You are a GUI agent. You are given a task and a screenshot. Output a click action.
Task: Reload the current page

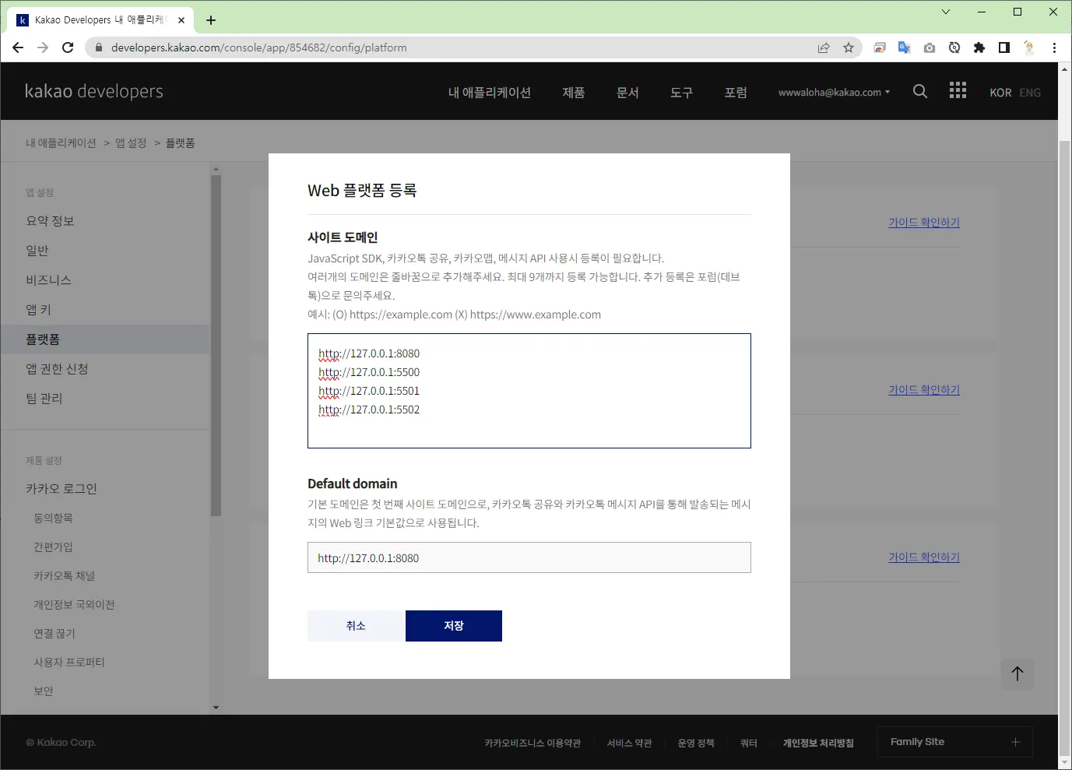(68, 47)
